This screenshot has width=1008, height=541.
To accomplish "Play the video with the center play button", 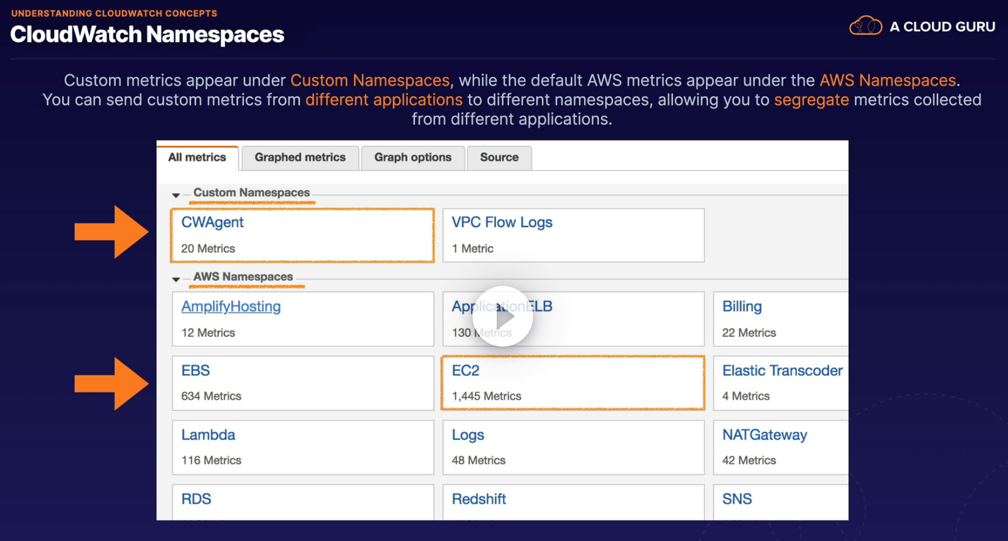I will coord(503,317).
